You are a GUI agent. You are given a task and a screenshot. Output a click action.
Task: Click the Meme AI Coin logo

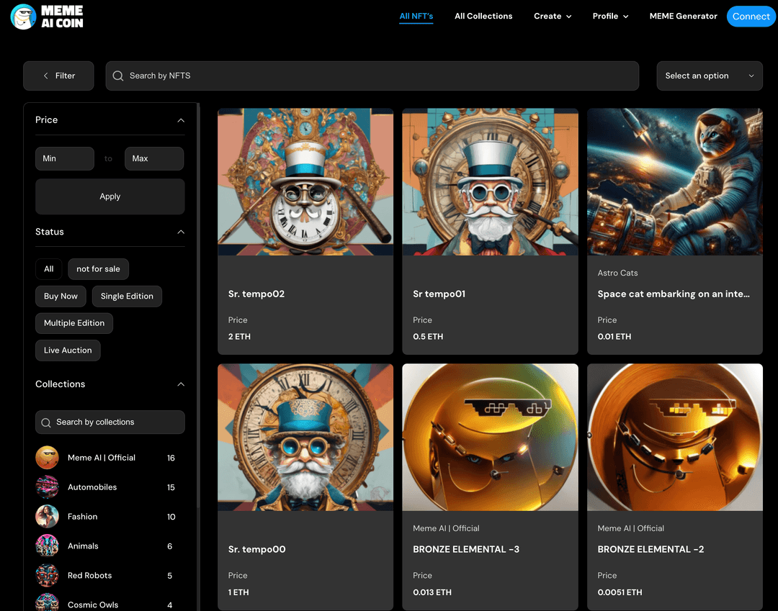(x=48, y=17)
